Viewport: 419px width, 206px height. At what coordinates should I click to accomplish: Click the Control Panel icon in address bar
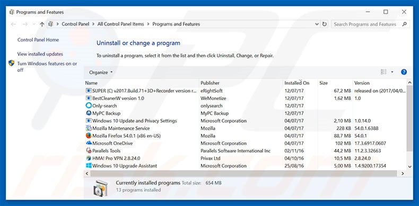coord(50,24)
